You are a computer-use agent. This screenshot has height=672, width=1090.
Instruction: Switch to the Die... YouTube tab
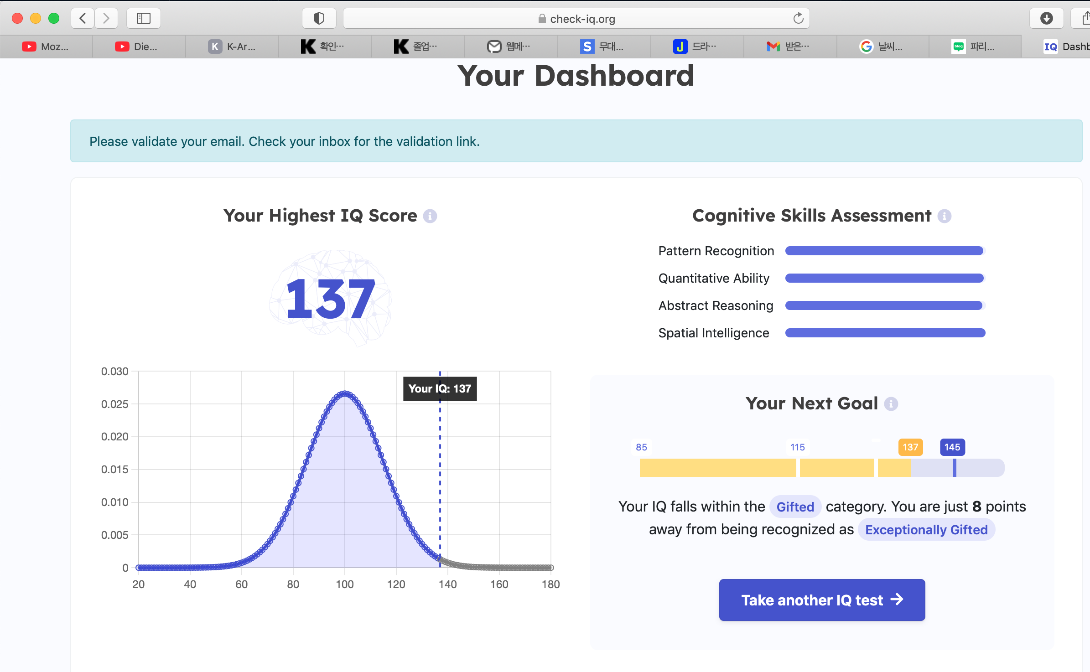139,47
